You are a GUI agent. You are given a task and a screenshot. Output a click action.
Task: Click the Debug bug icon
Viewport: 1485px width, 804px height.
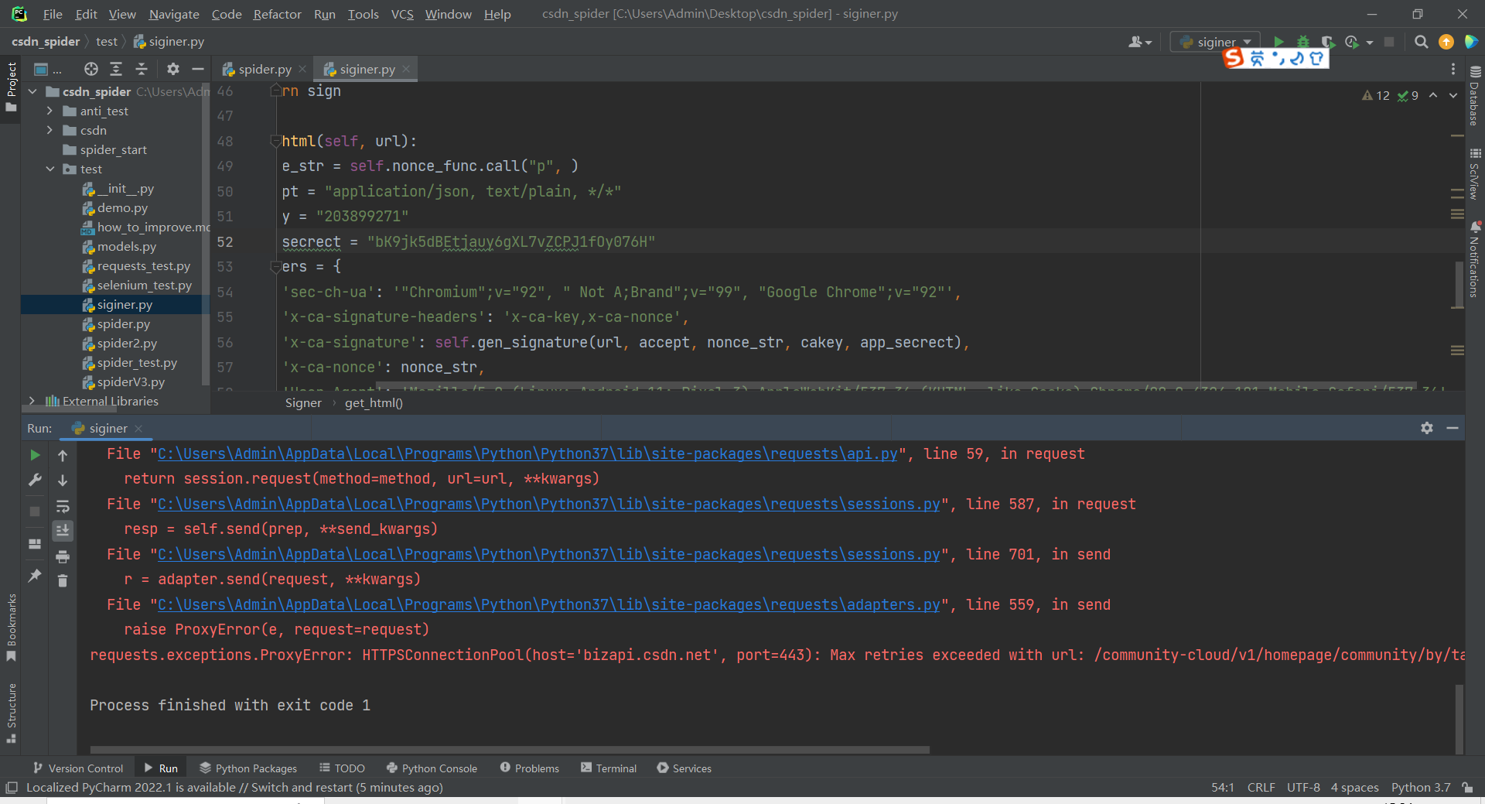1303,42
